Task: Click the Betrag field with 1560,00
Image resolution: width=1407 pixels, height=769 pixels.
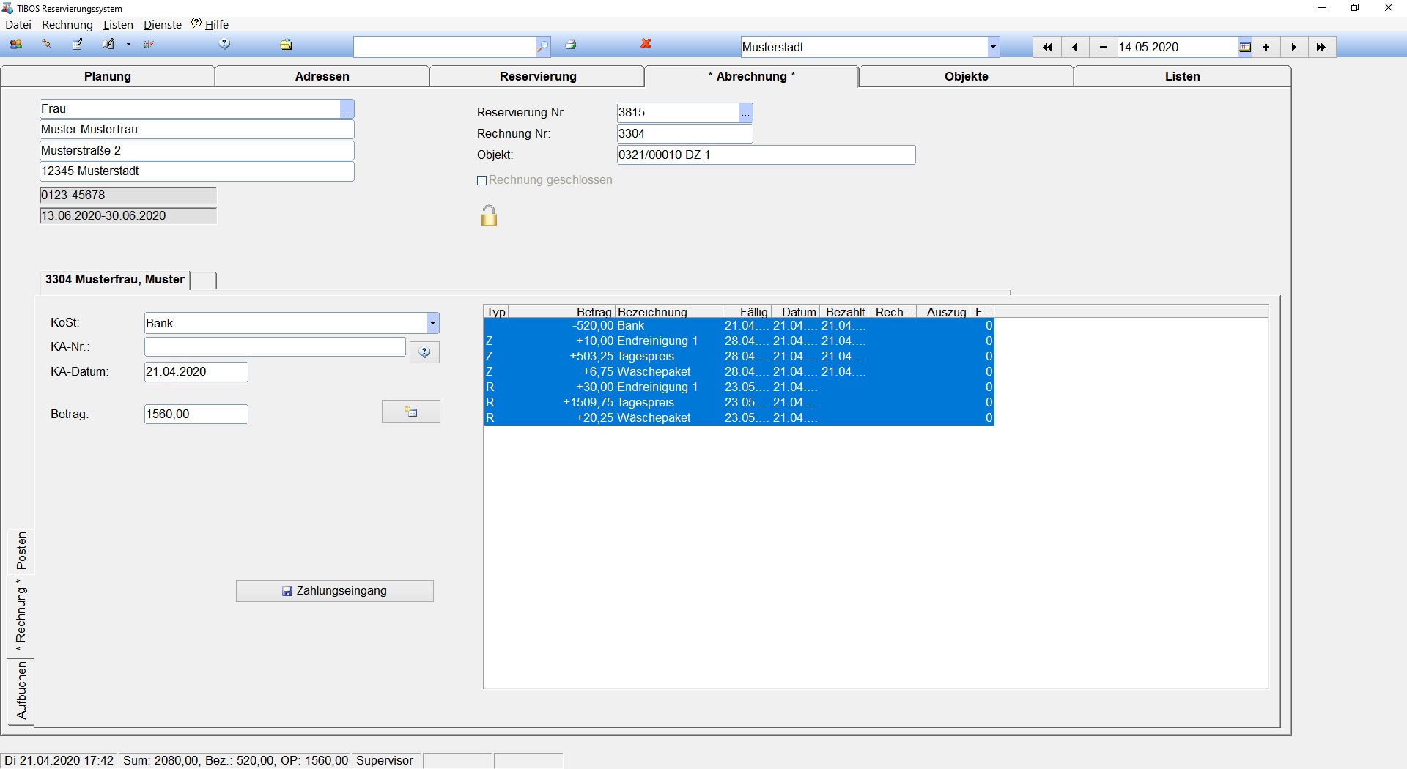Action: 196,415
